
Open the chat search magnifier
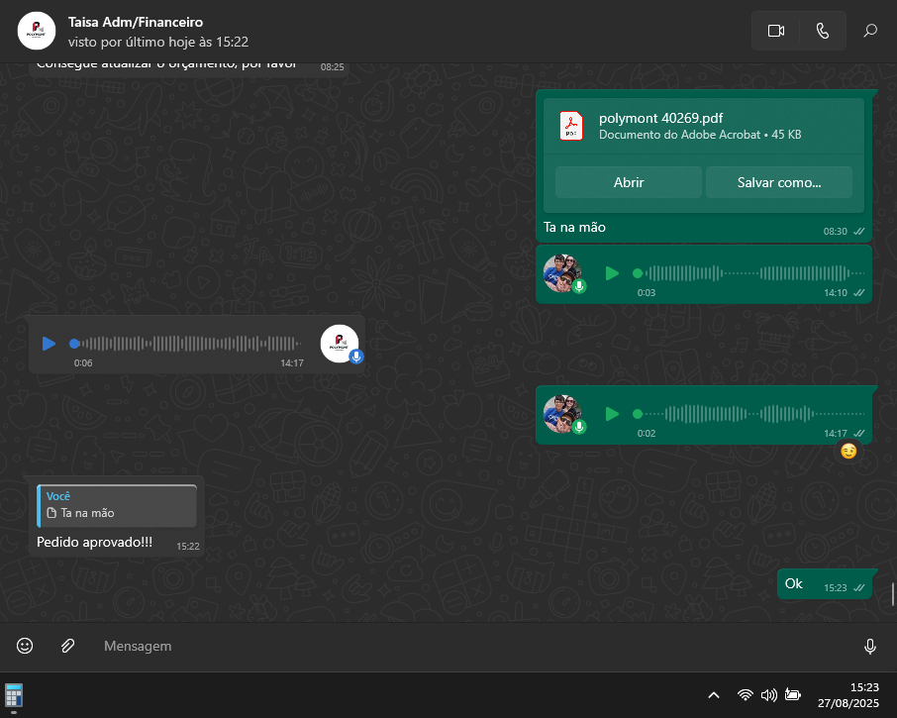click(x=870, y=31)
